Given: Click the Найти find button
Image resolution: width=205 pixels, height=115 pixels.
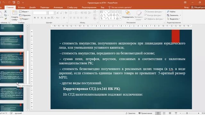Looking at the screenshot, I should [x=171, y=11].
